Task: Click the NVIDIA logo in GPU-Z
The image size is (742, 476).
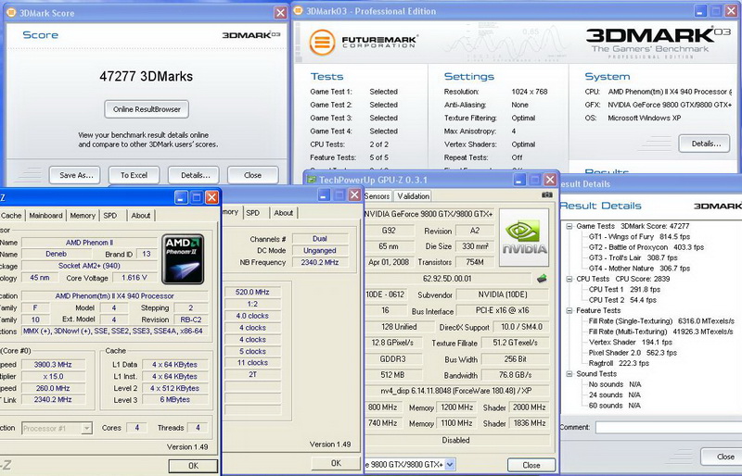Action: [524, 237]
